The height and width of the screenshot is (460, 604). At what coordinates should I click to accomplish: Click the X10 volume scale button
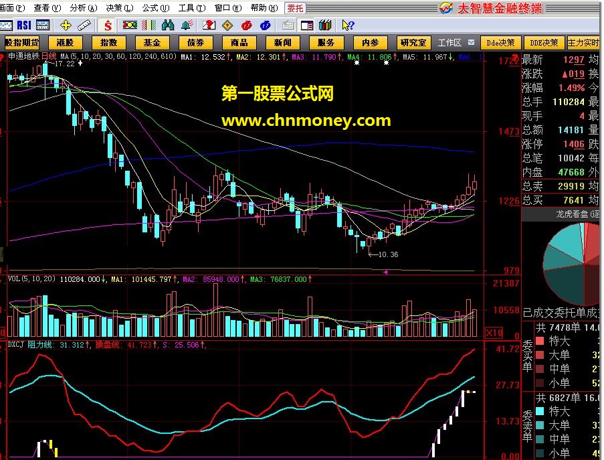(494, 332)
